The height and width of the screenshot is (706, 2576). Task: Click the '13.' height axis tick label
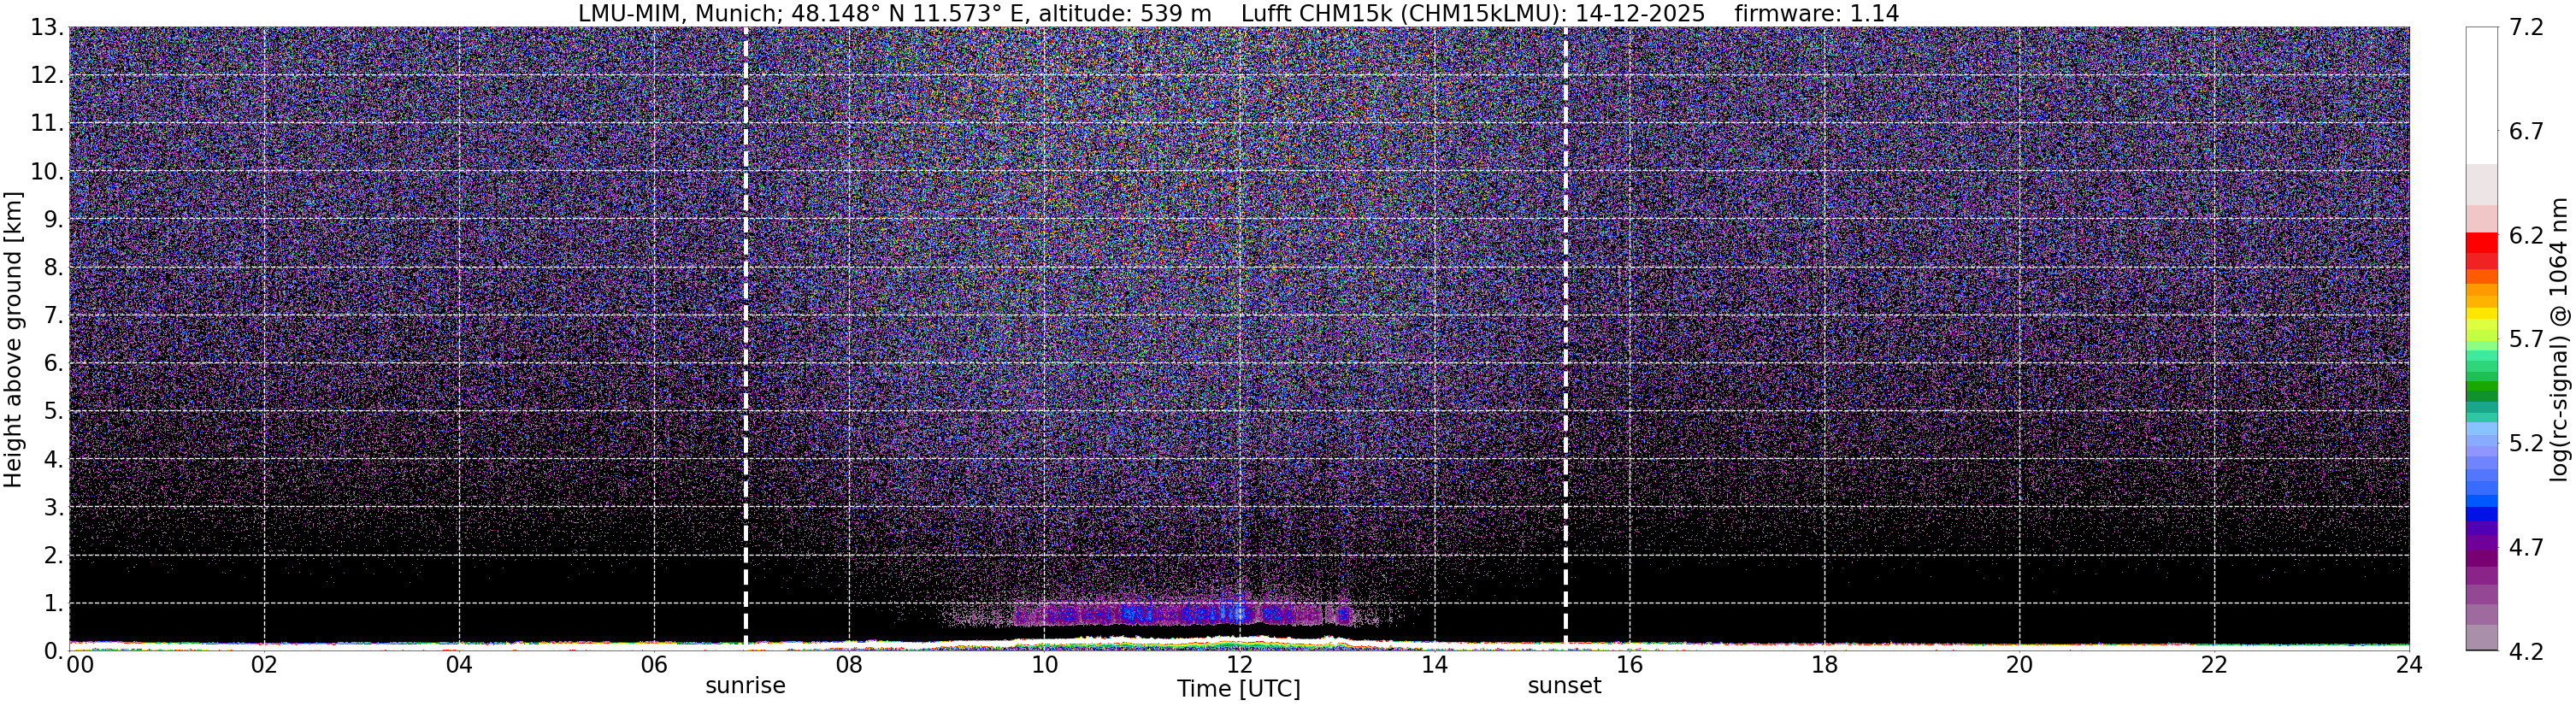(x=47, y=28)
